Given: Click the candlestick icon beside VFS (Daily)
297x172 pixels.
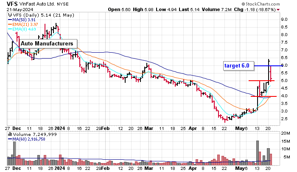Looking at the screenshot, I should pyautogui.click(x=10, y=15).
